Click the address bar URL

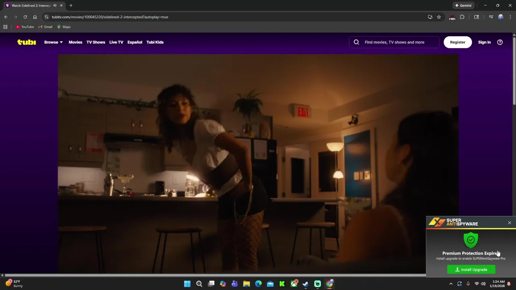tap(110, 17)
